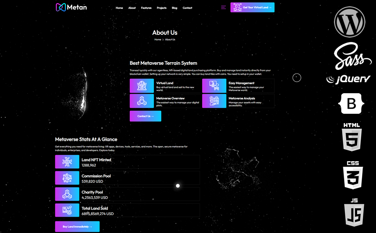This screenshot has width=376, height=233.
Task: Click the Buy Land Immediately button
Action: tap(77, 226)
